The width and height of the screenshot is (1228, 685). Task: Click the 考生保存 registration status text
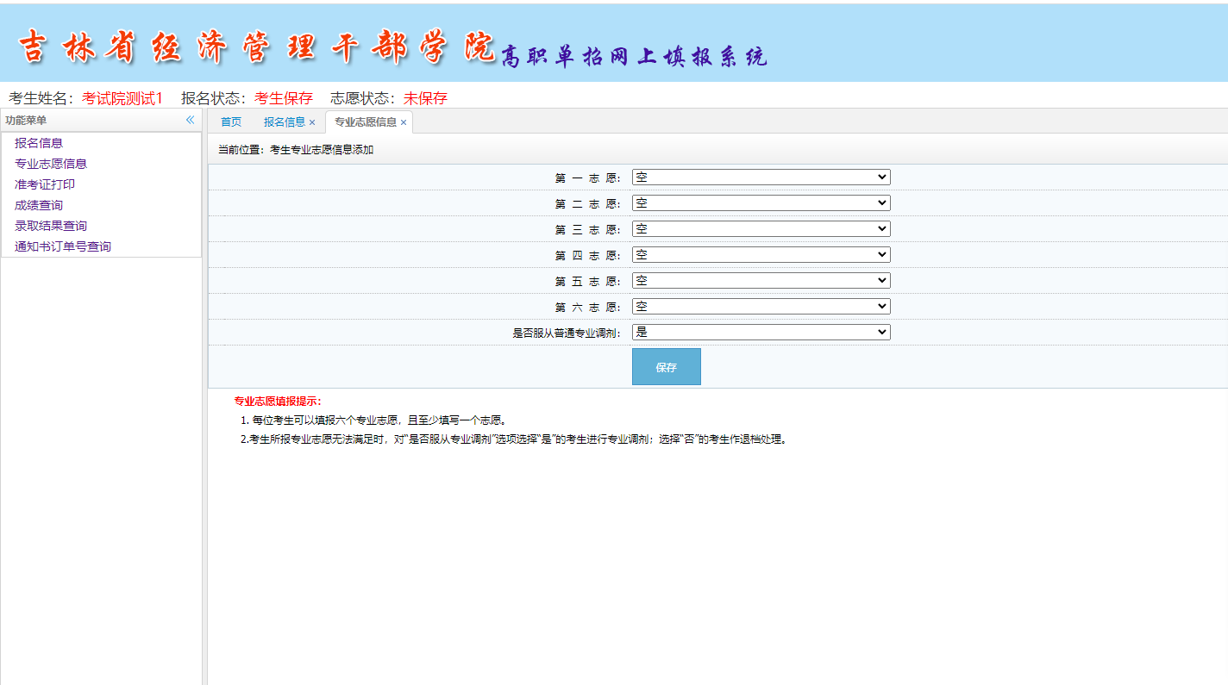tap(284, 98)
